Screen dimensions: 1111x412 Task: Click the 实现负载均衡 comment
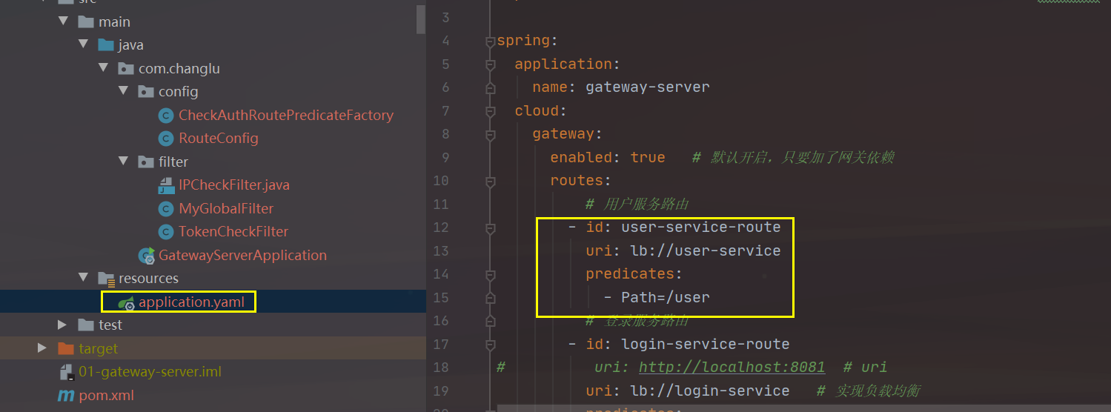868,391
